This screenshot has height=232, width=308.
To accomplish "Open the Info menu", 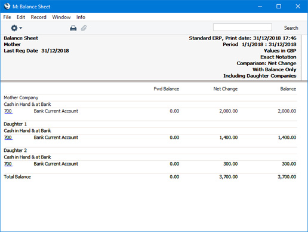I will (81, 17).
